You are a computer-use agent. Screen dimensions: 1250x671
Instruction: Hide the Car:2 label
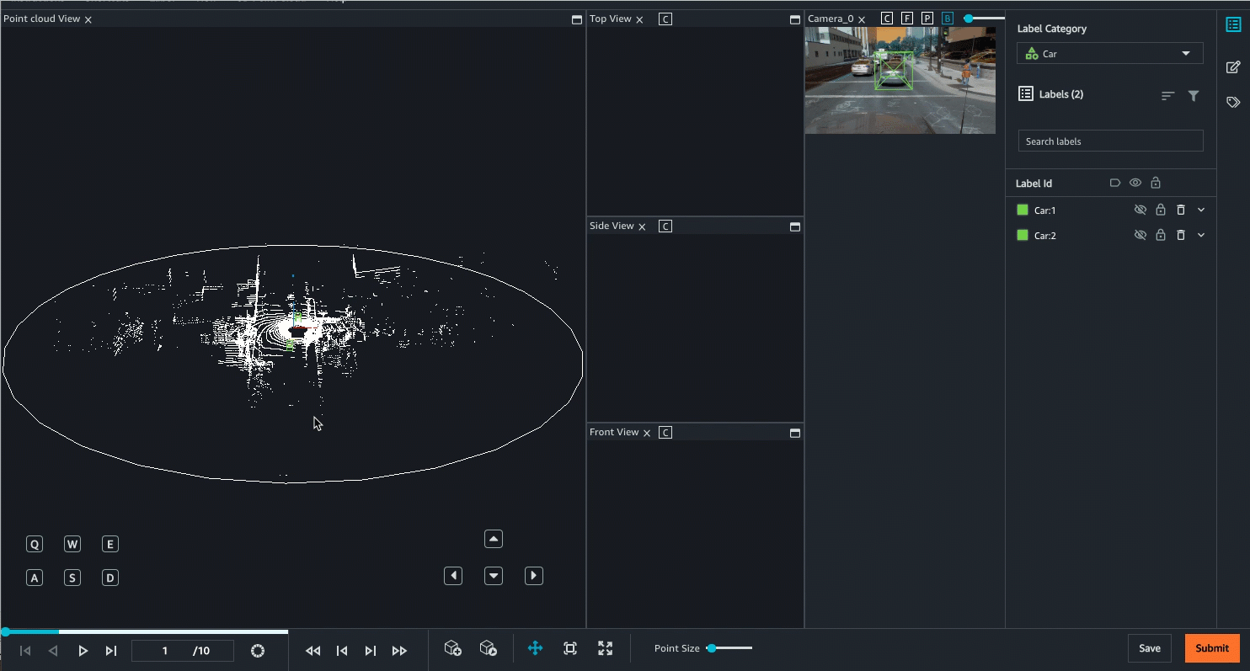[1140, 235]
